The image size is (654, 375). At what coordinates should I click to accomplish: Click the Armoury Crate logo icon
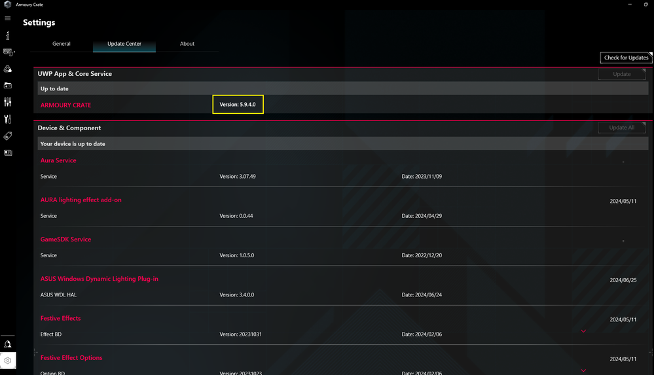click(x=7, y=5)
